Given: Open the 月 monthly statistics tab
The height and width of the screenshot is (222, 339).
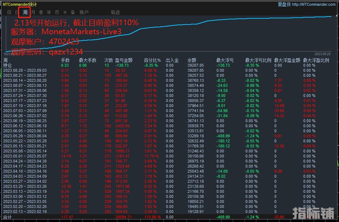Looking at the screenshot, I should tap(33, 12).
